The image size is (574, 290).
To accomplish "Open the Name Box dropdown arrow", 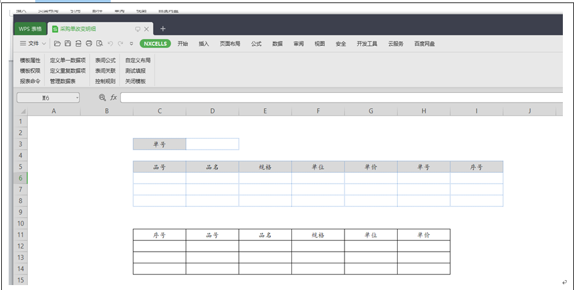I will 77,98.
